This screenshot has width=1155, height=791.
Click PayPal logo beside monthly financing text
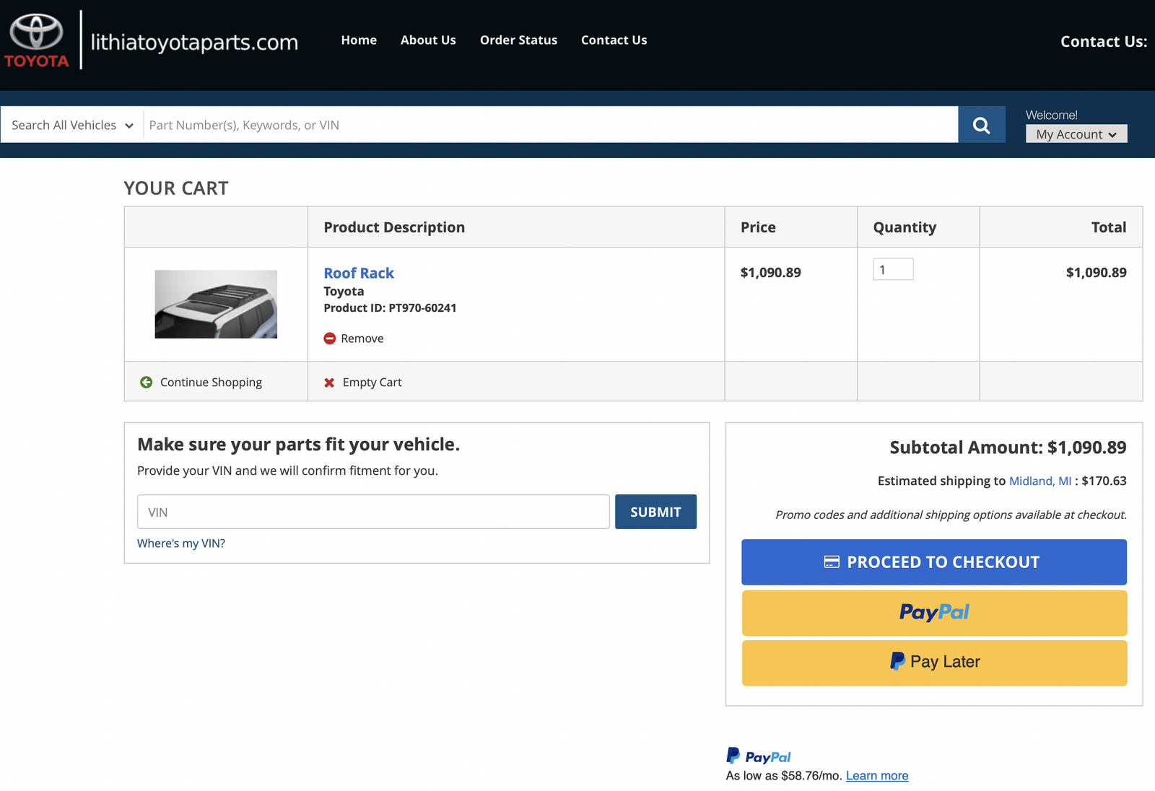tap(759, 756)
